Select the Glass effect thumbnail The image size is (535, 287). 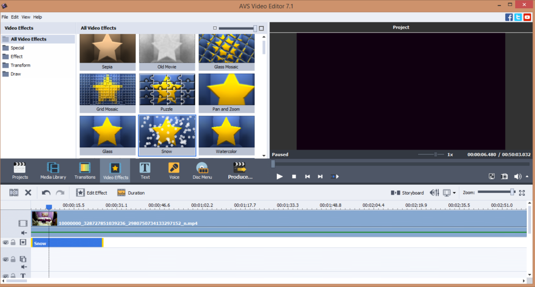point(108,135)
